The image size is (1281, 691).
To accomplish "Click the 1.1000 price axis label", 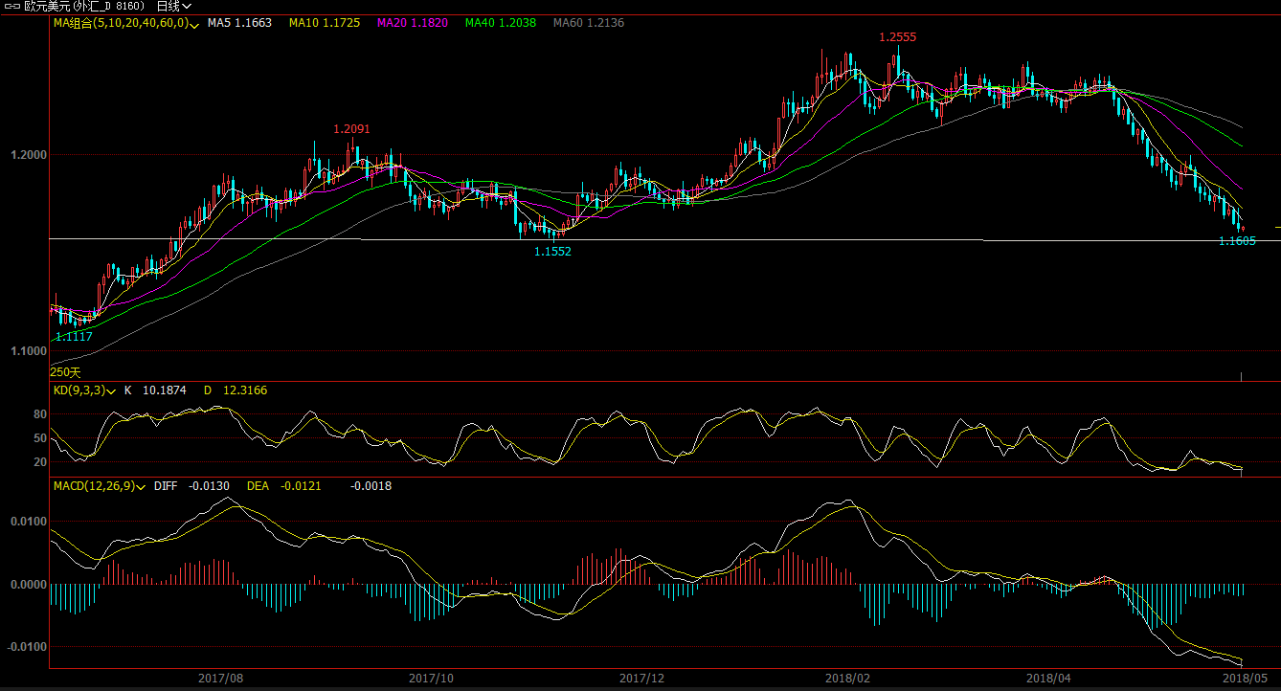I will tap(27, 351).
